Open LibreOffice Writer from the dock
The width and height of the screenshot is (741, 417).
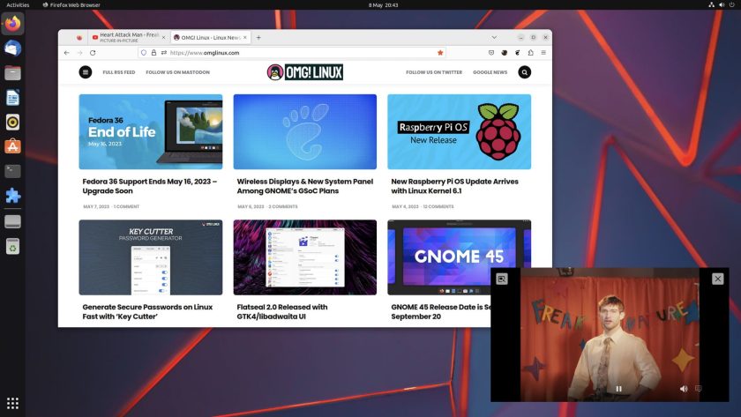(x=12, y=97)
